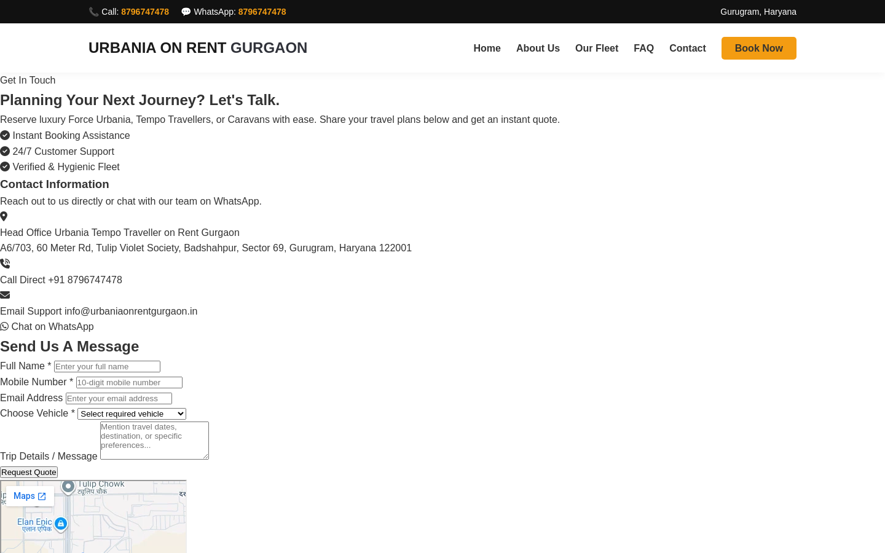Click the Send Us A Message heading

[69, 347]
